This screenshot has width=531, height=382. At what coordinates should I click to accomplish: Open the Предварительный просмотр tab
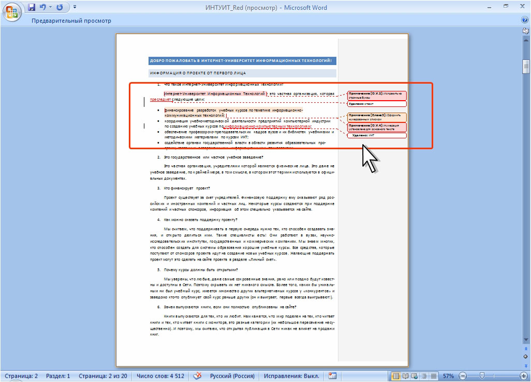click(71, 21)
